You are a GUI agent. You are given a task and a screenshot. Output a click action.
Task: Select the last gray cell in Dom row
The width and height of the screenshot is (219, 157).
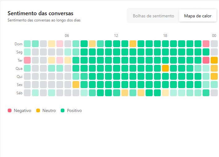[x=214, y=44]
